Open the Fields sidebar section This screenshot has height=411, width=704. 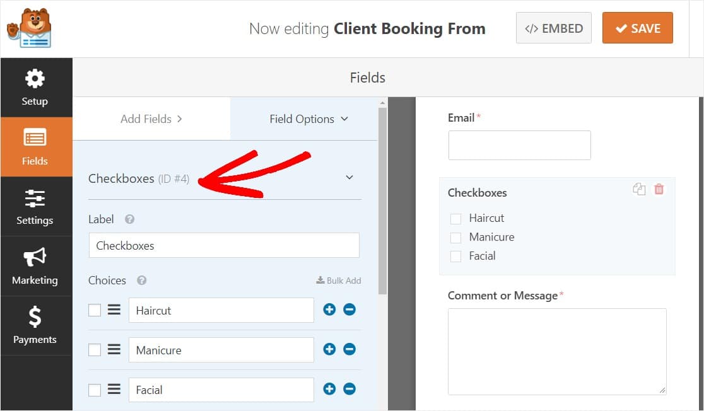tap(35, 147)
